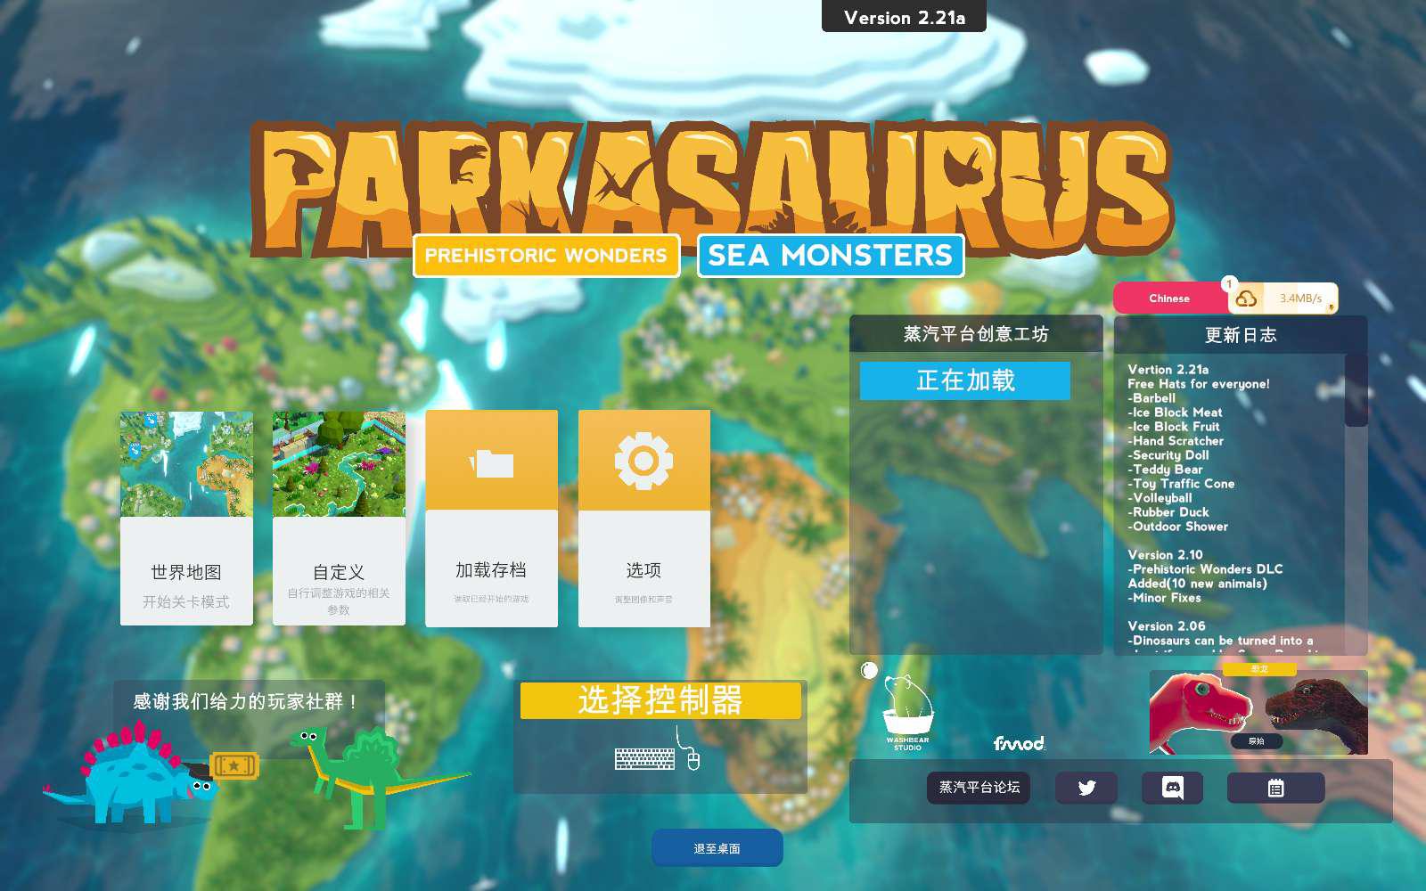This screenshot has width=1426, height=891.
Task: Click the 蒸汽平台论坛 forum button
Action: coord(979,788)
